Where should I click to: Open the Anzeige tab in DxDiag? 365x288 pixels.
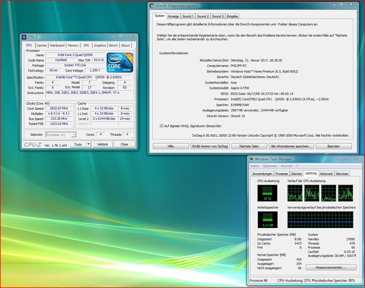(173, 16)
